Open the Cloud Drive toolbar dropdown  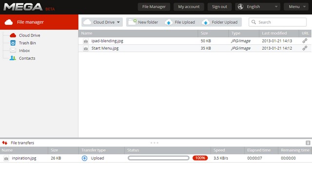point(102,22)
